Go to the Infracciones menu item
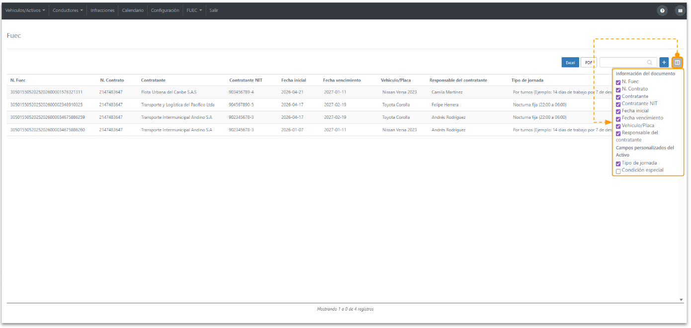Image resolution: width=691 pixels, height=328 pixels. point(102,10)
